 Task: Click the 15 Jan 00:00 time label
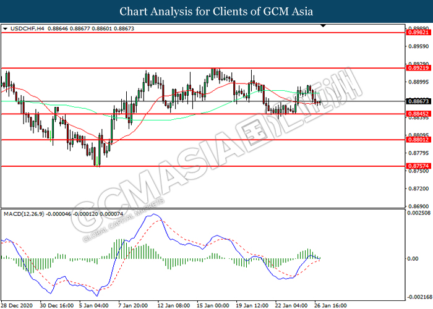[213, 305]
